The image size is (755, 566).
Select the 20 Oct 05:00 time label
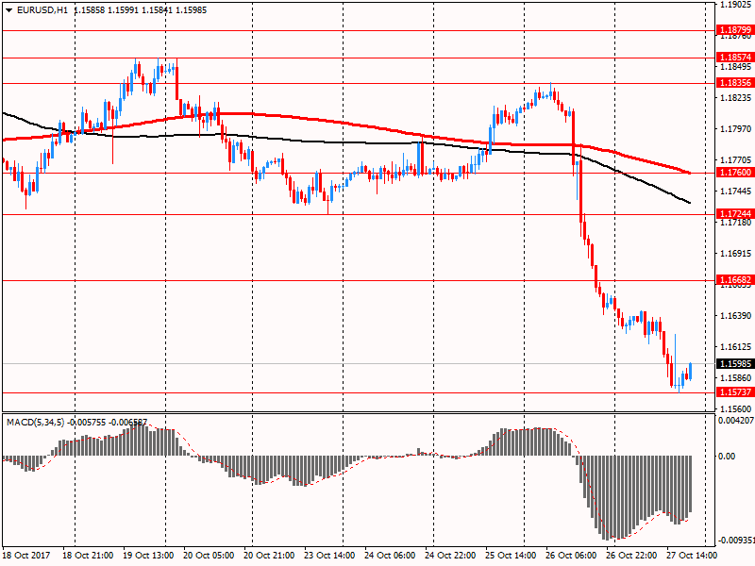point(209,555)
